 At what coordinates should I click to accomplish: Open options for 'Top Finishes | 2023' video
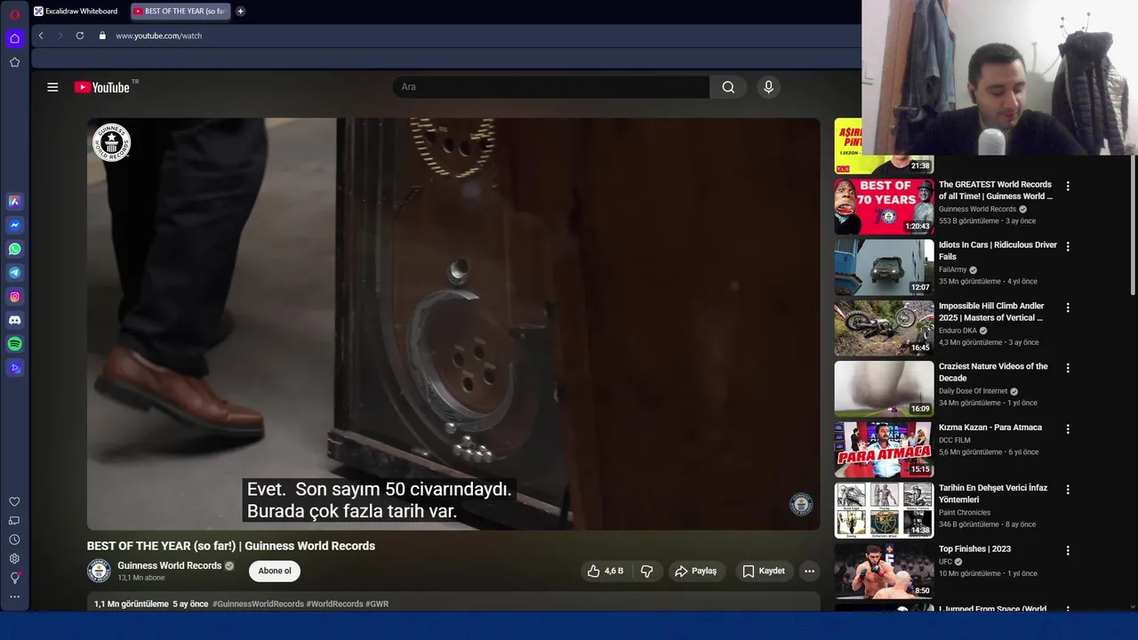tap(1068, 550)
